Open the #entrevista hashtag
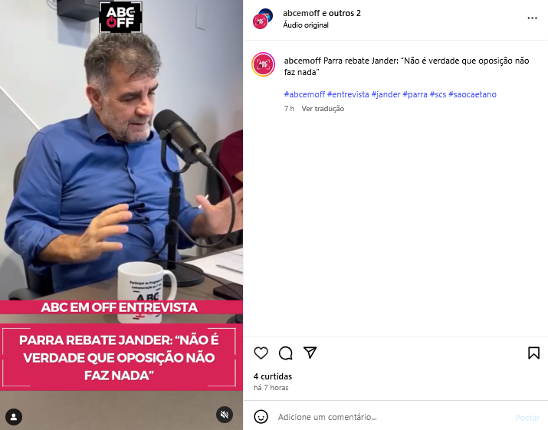This screenshot has height=430, width=548. pos(348,94)
